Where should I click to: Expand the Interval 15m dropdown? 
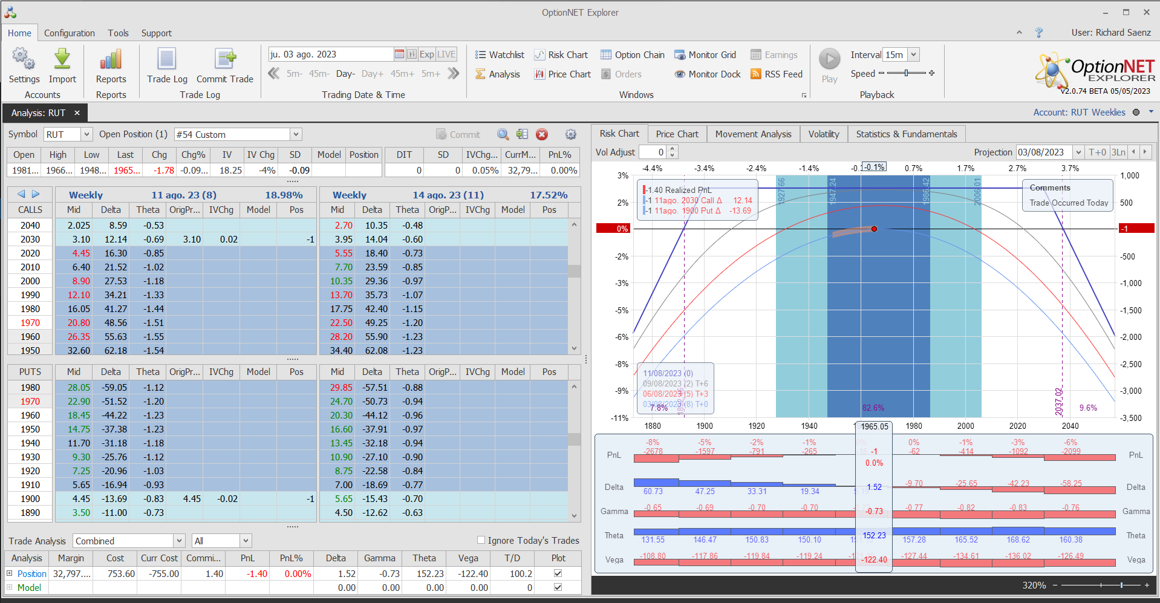914,54
